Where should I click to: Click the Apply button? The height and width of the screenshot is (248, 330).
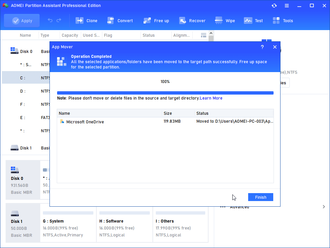(x=22, y=21)
